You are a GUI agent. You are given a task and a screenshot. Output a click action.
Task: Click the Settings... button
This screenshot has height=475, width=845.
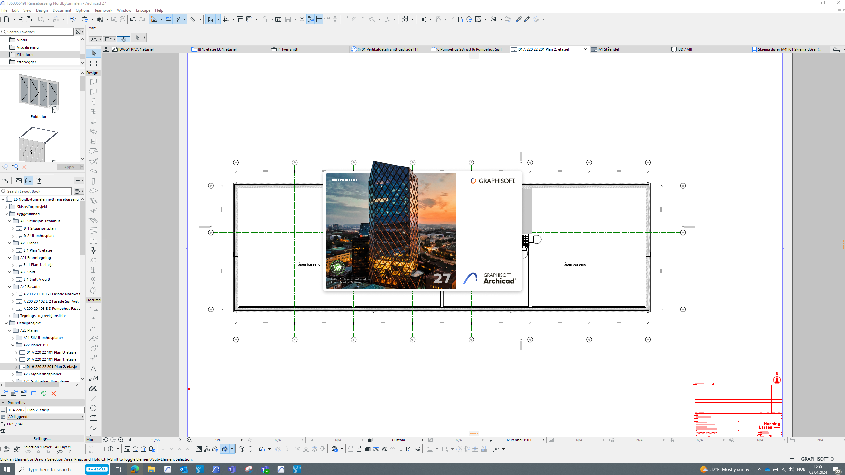point(42,439)
